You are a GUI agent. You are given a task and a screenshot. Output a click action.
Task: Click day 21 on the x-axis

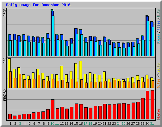tap(104, 124)
